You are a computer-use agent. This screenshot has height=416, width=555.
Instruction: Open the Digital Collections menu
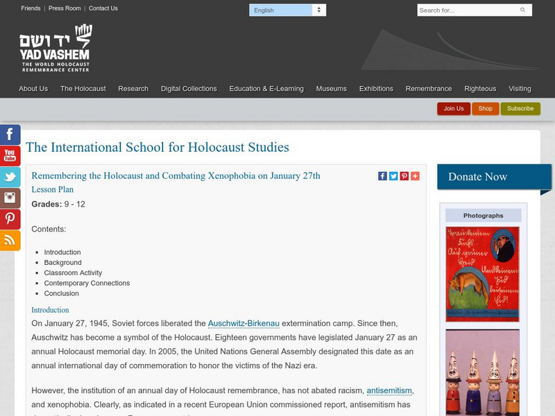[189, 89]
